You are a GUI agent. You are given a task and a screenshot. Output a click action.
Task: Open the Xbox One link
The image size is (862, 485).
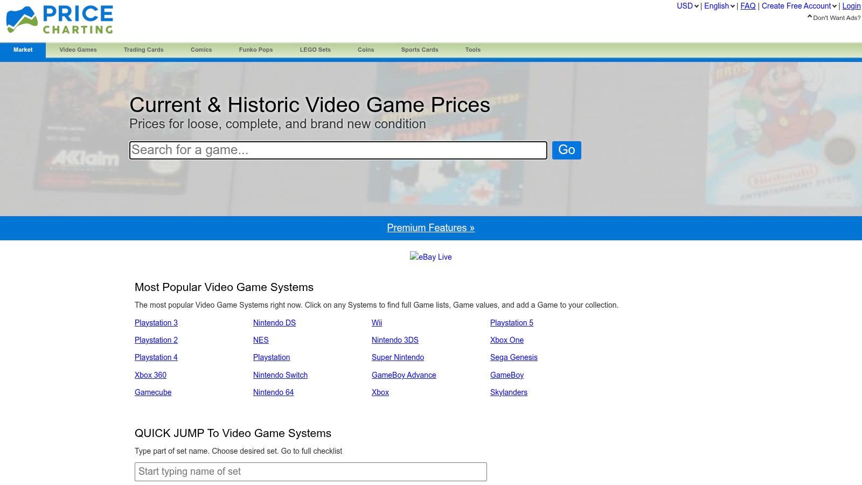point(506,340)
